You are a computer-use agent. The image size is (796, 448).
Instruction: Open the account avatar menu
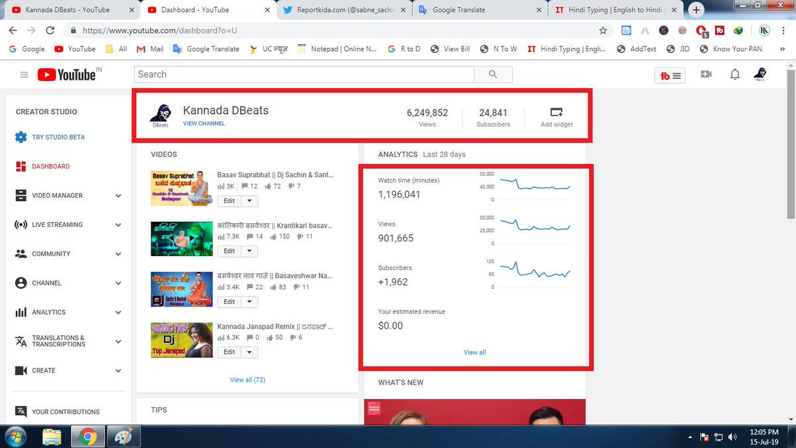[760, 74]
